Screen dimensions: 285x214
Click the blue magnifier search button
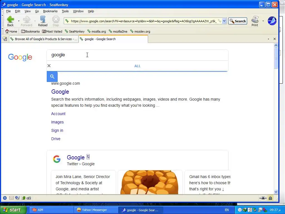click(52, 77)
